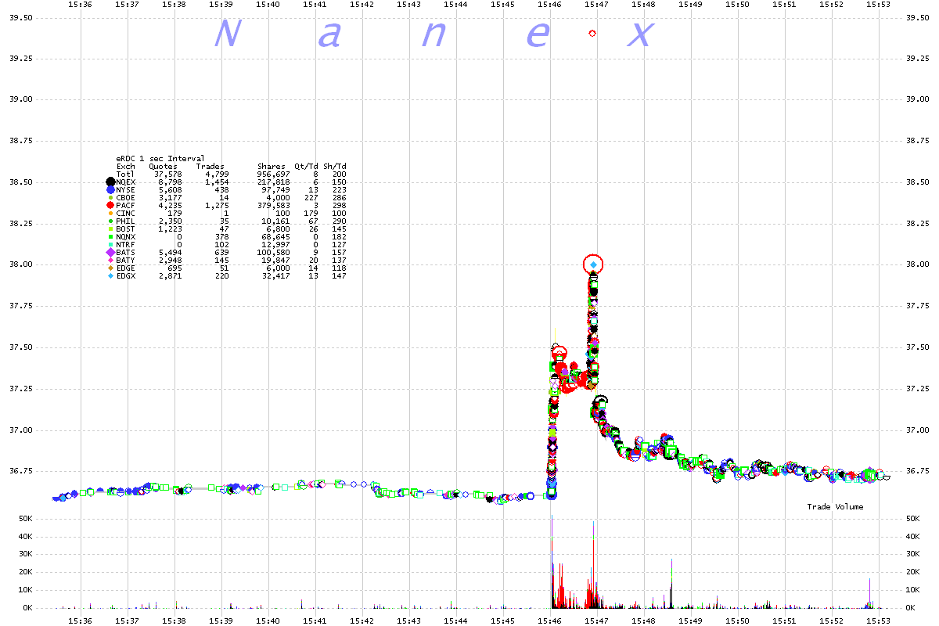Image resolution: width=939 pixels, height=626 pixels.
Task: Select the orange CINC legend dot
Action: pyautogui.click(x=110, y=213)
